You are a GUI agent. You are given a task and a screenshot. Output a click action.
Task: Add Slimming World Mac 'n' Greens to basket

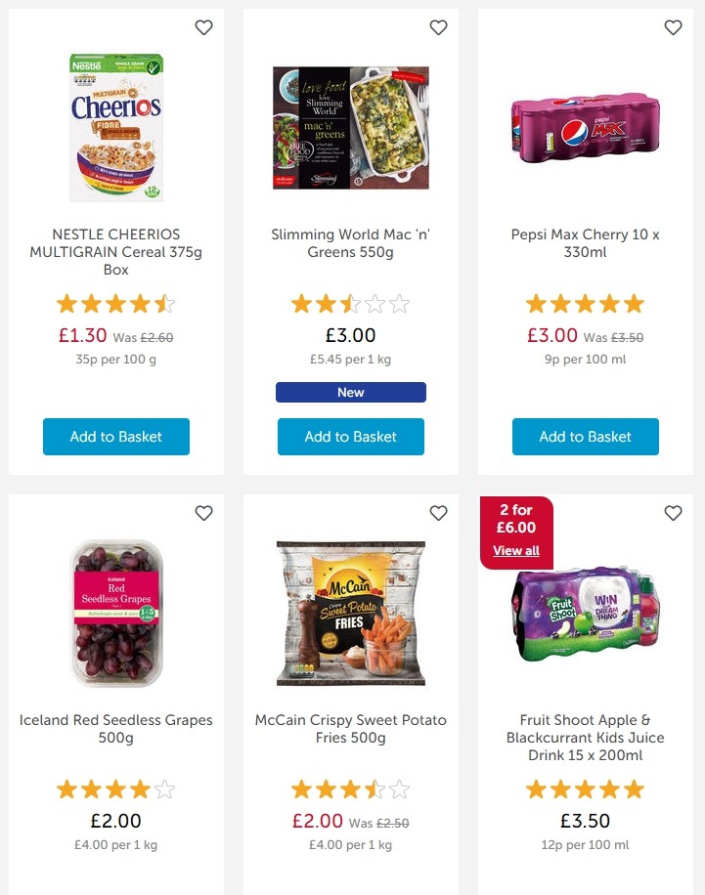pyautogui.click(x=351, y=437)
